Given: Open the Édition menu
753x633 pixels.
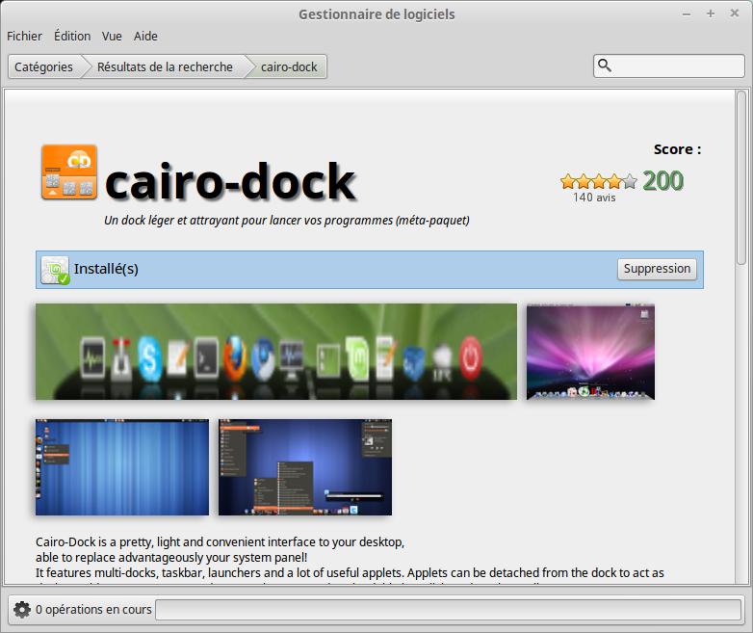Looking at the screenshot, I should pyautogui.click(x=72, y=37).
